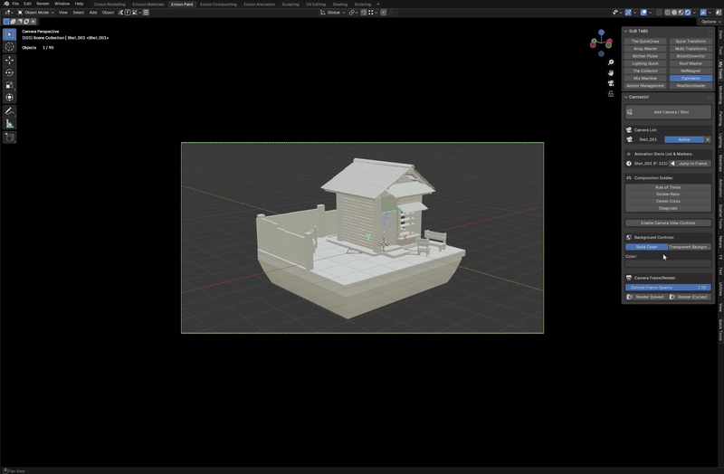Remove Shot_001 with the X button
724x474 pixels.
pyautogui.click(x=708, y=139)
